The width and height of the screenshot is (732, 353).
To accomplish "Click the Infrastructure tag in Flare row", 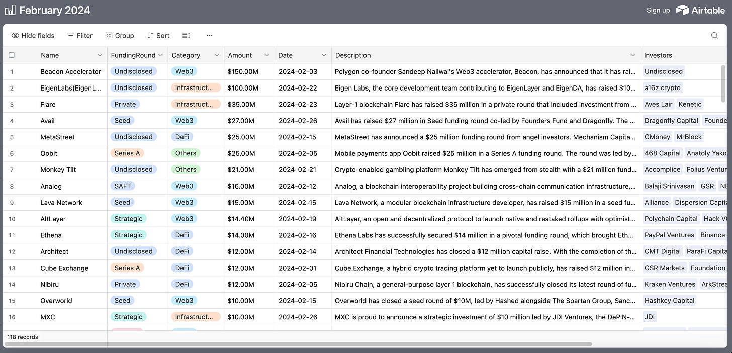I will (x=196, y=104).
